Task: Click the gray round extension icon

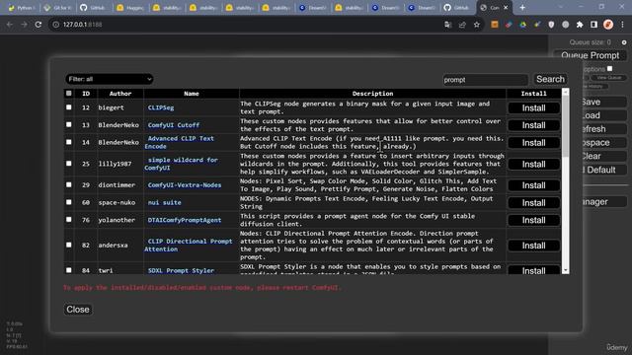Action: click(566, 25)
